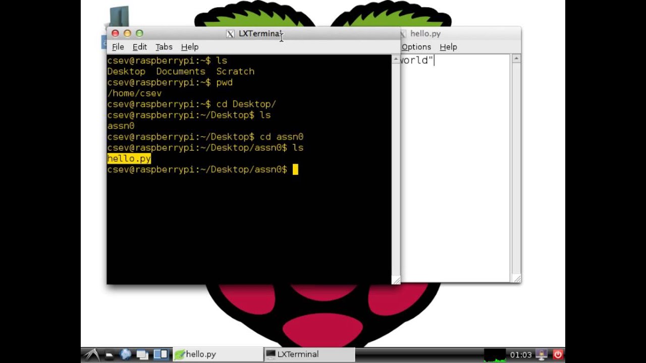Click the X icon in LXTerminal title
646x363 pixels.
(230, 34)
